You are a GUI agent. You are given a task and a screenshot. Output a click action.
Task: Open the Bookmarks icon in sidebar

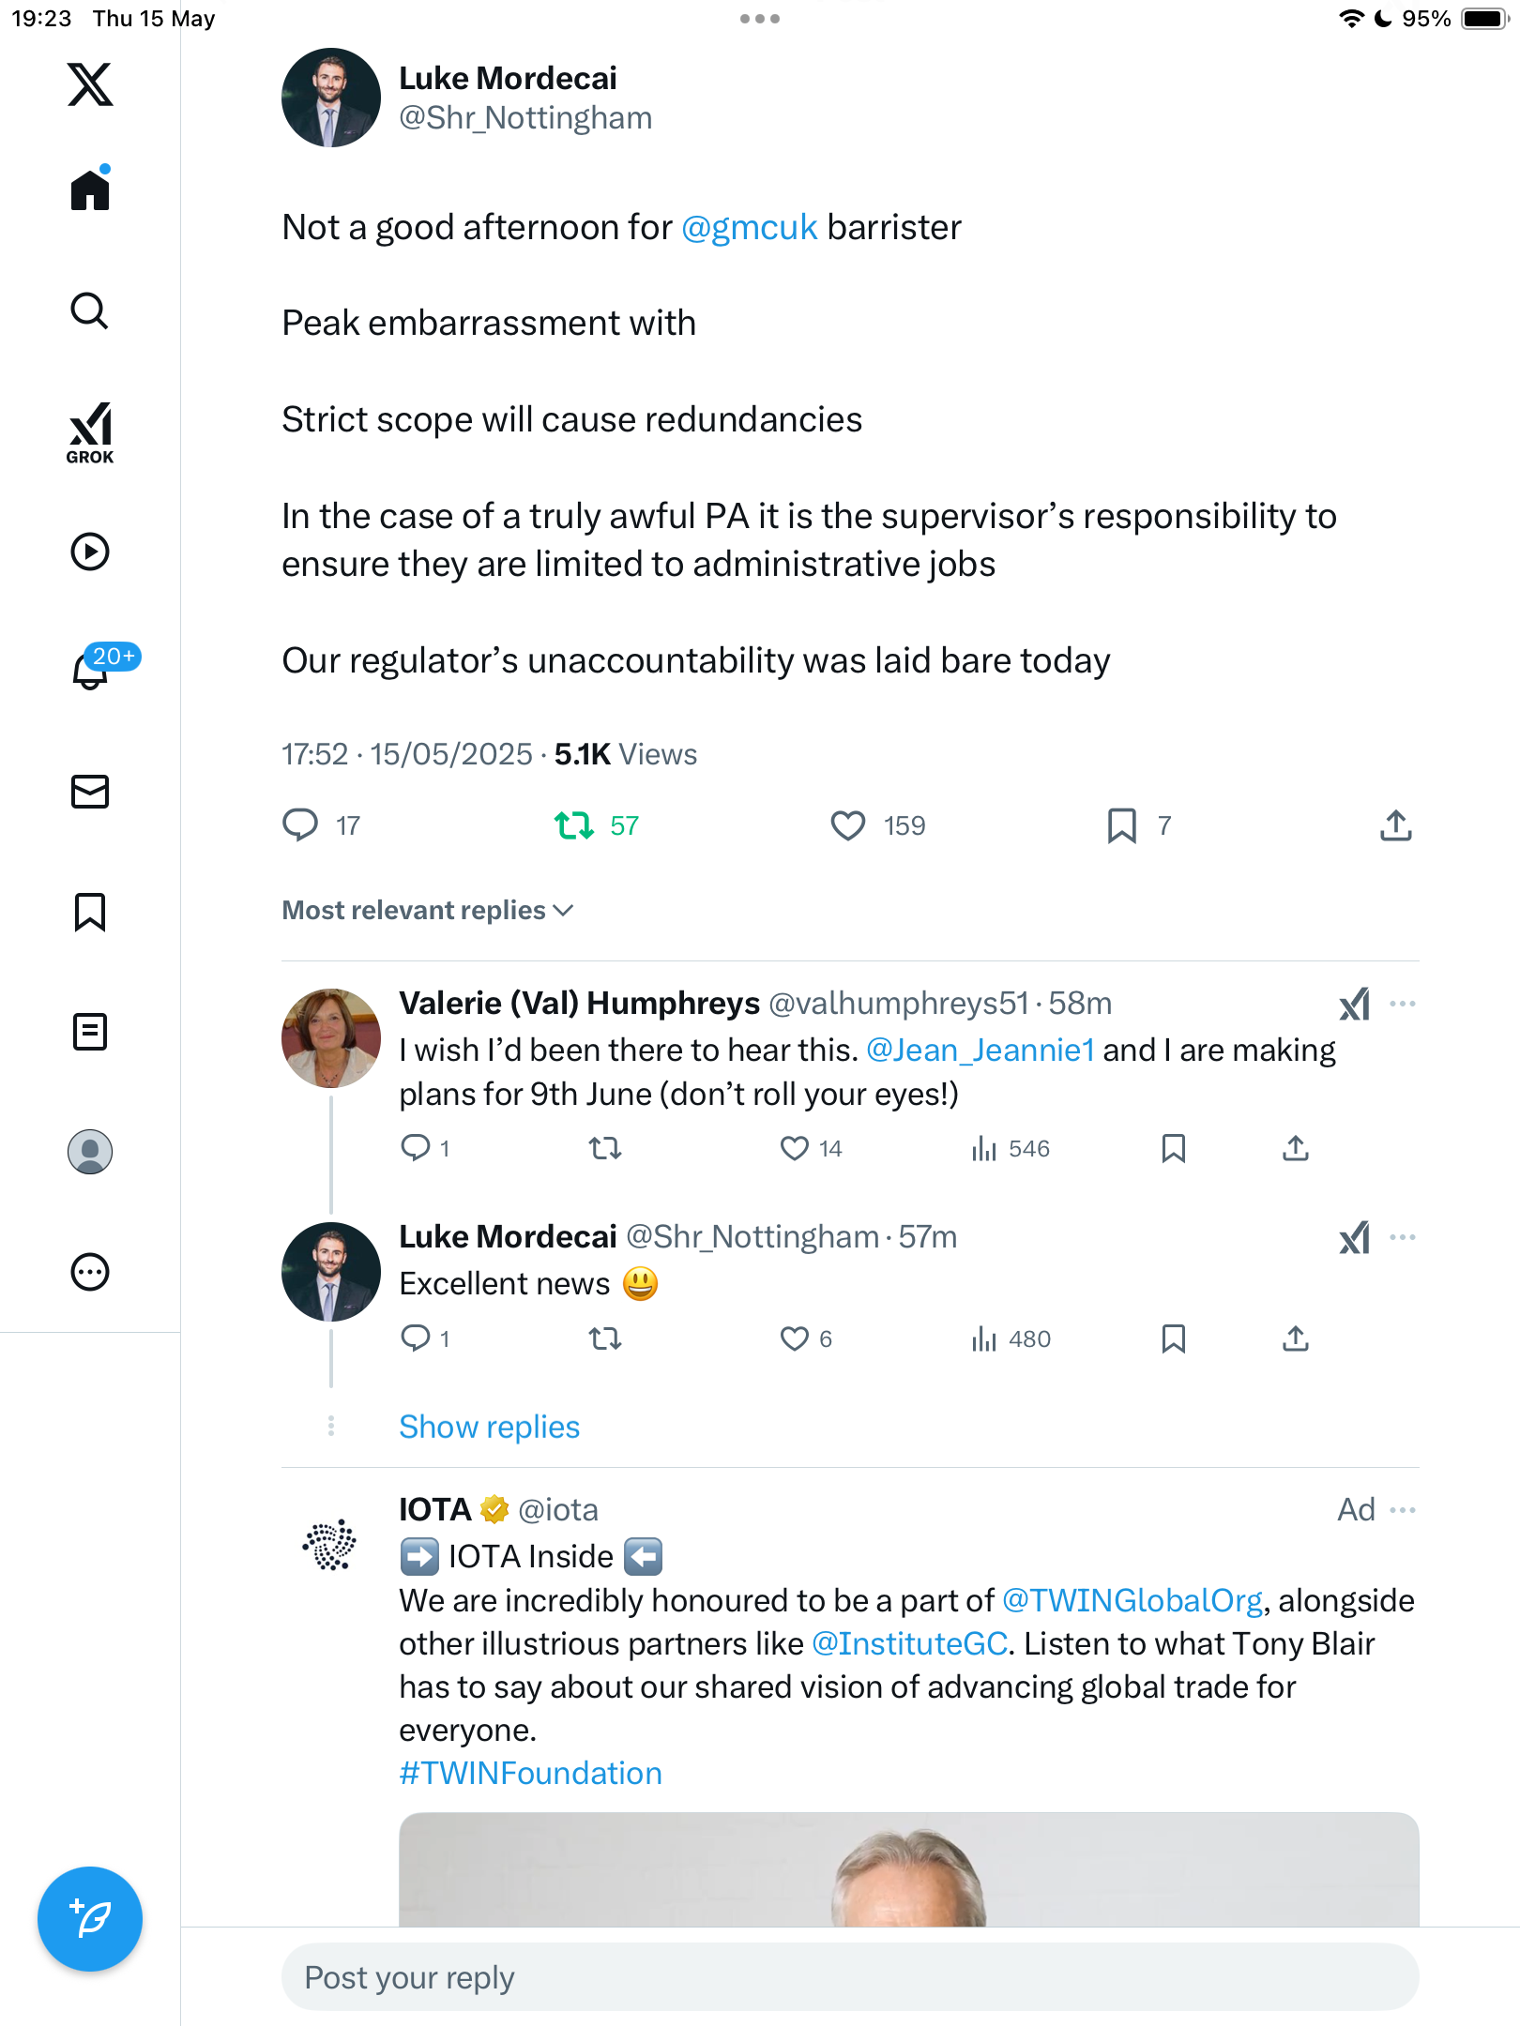click(90, 912)
